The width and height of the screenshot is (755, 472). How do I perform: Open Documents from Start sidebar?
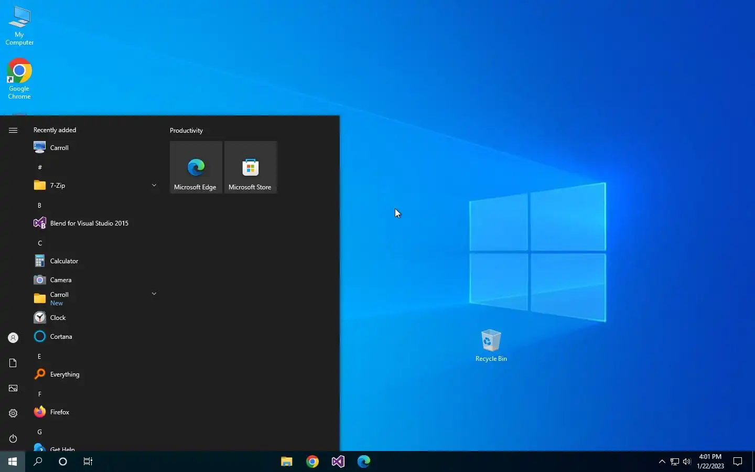click(13, 363)
